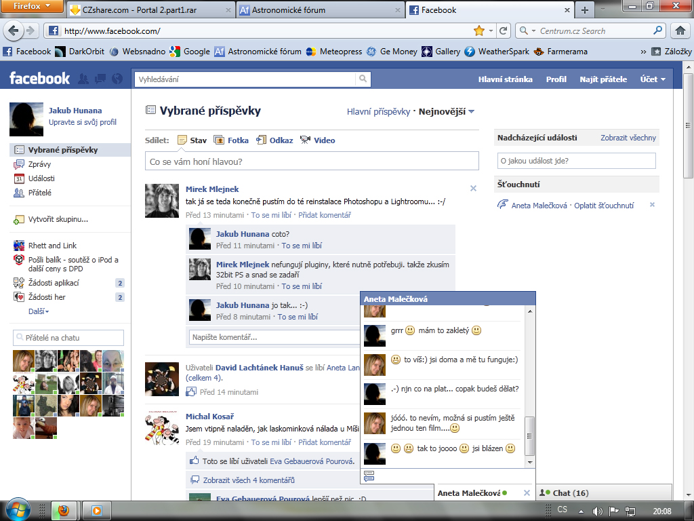Open the media player taskbar icon

pos(96,511)
